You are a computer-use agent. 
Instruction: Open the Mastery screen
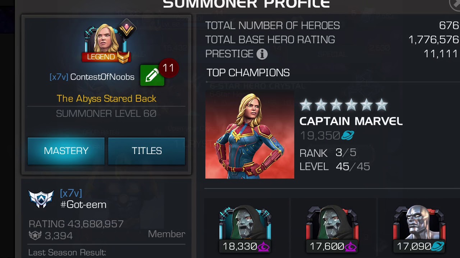[x=66, y=151]
